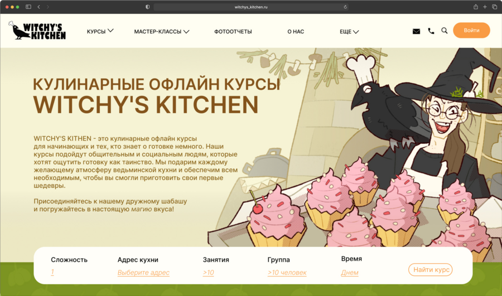Click the Группа label
The height and width of the screenshot is (296, 502).
coord(278,260)
